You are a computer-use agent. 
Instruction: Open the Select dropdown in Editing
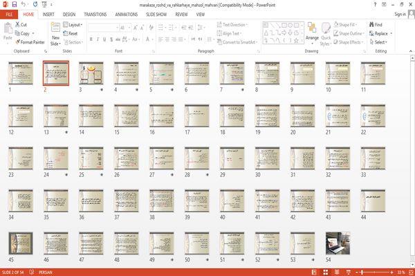[378, 42]
